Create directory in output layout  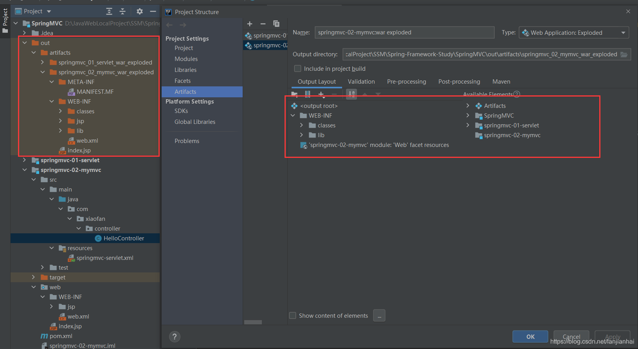295,94
